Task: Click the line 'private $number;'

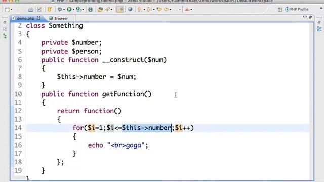Action: point(71,43)
